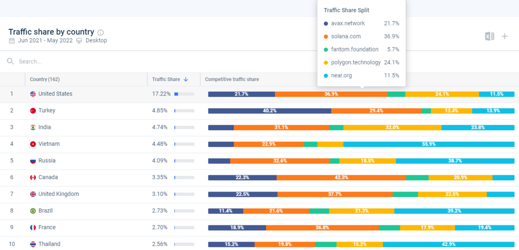519x250 pixels.
Task: Sort by Traffic Share arrow
Action: (x=186, y=79)
